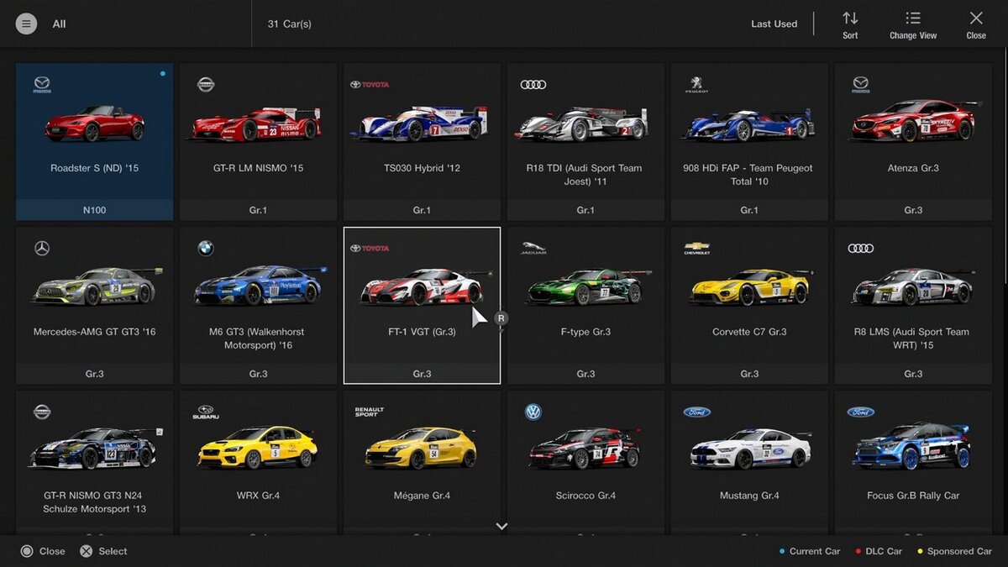Click the N100 class label under Roadster
This screenshot has width=1008, height=567.
coord(94,210)
